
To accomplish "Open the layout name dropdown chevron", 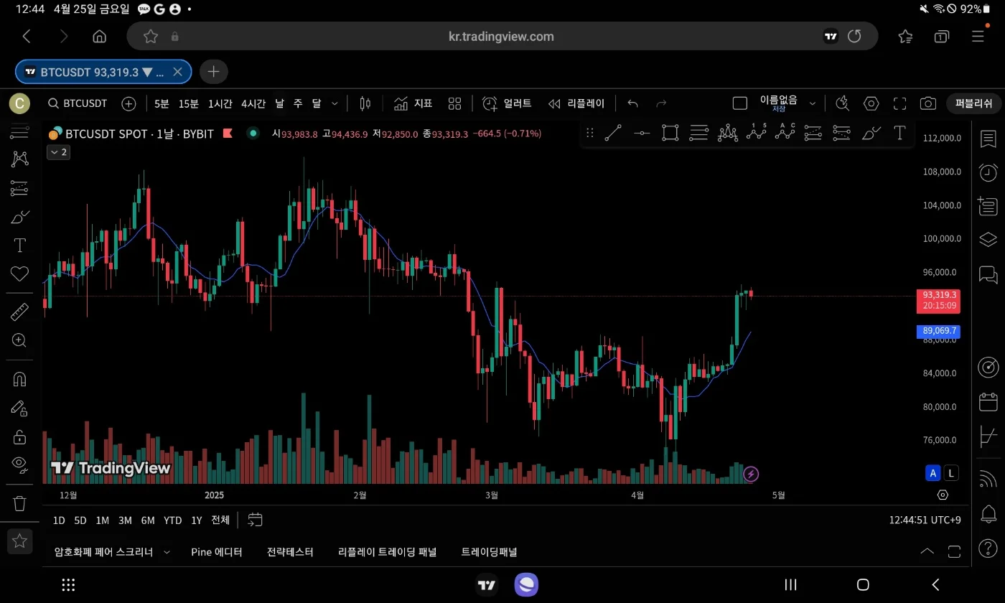I will click(813, 103).
